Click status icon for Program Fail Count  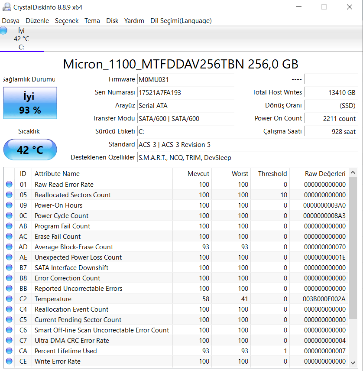[x=9, y=226]
